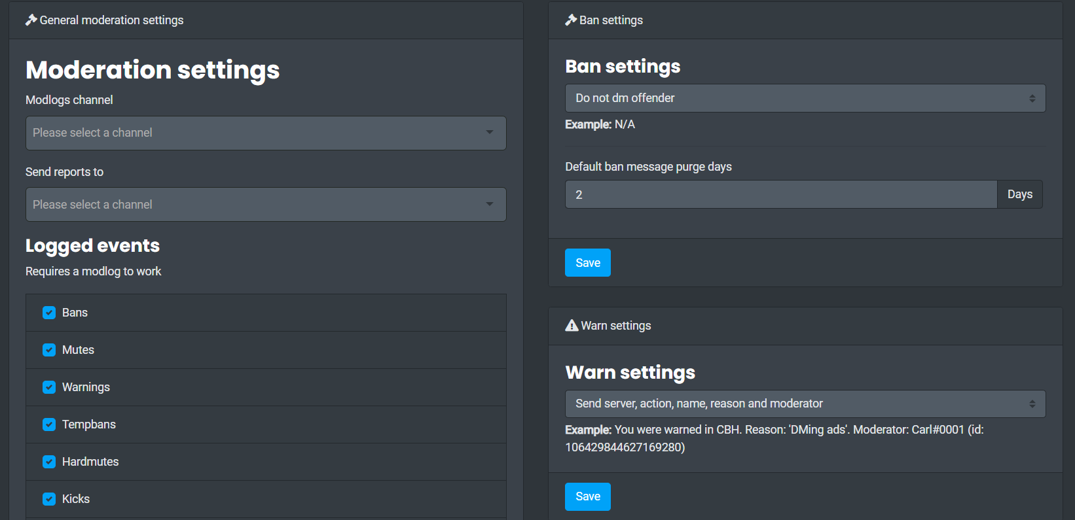This screenshot has width=1075, height=520.
Task: Click 'Default ban message purge days' label
Action: 648,167
